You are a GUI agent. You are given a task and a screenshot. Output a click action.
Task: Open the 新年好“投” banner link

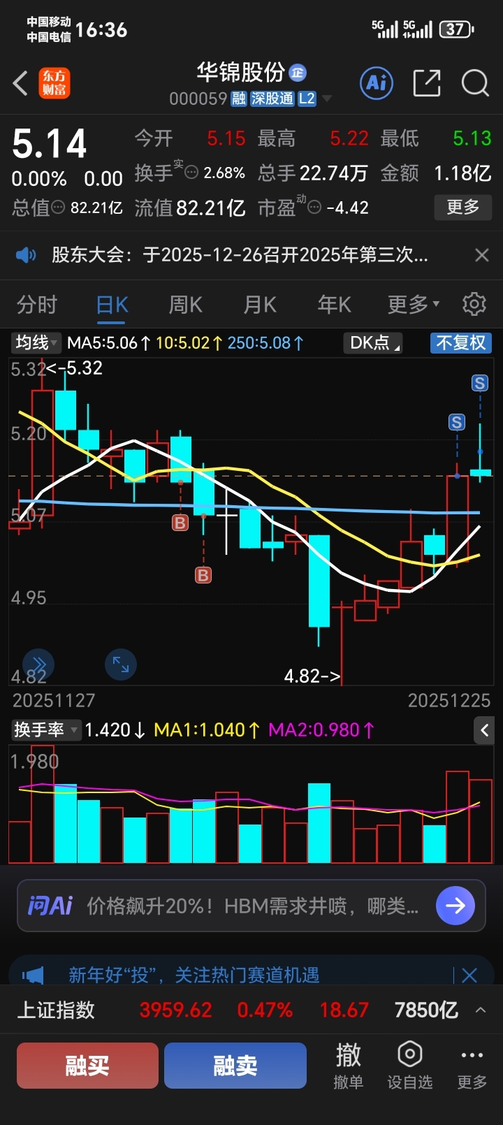(194, 975)
